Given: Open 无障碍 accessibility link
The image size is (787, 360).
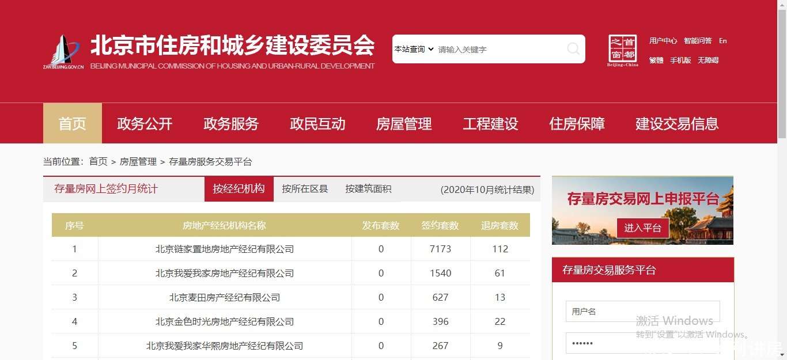Looking at the screenshot, I should coord(708,60).
